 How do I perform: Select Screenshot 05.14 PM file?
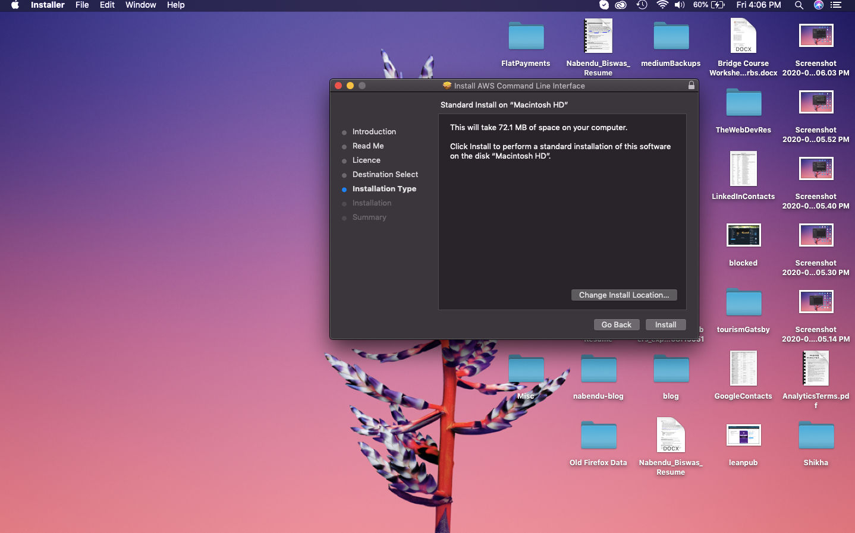click(x=816, y=302)
